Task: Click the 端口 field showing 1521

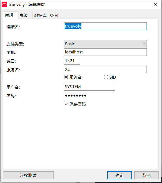Action: click(x=72, y=61)
